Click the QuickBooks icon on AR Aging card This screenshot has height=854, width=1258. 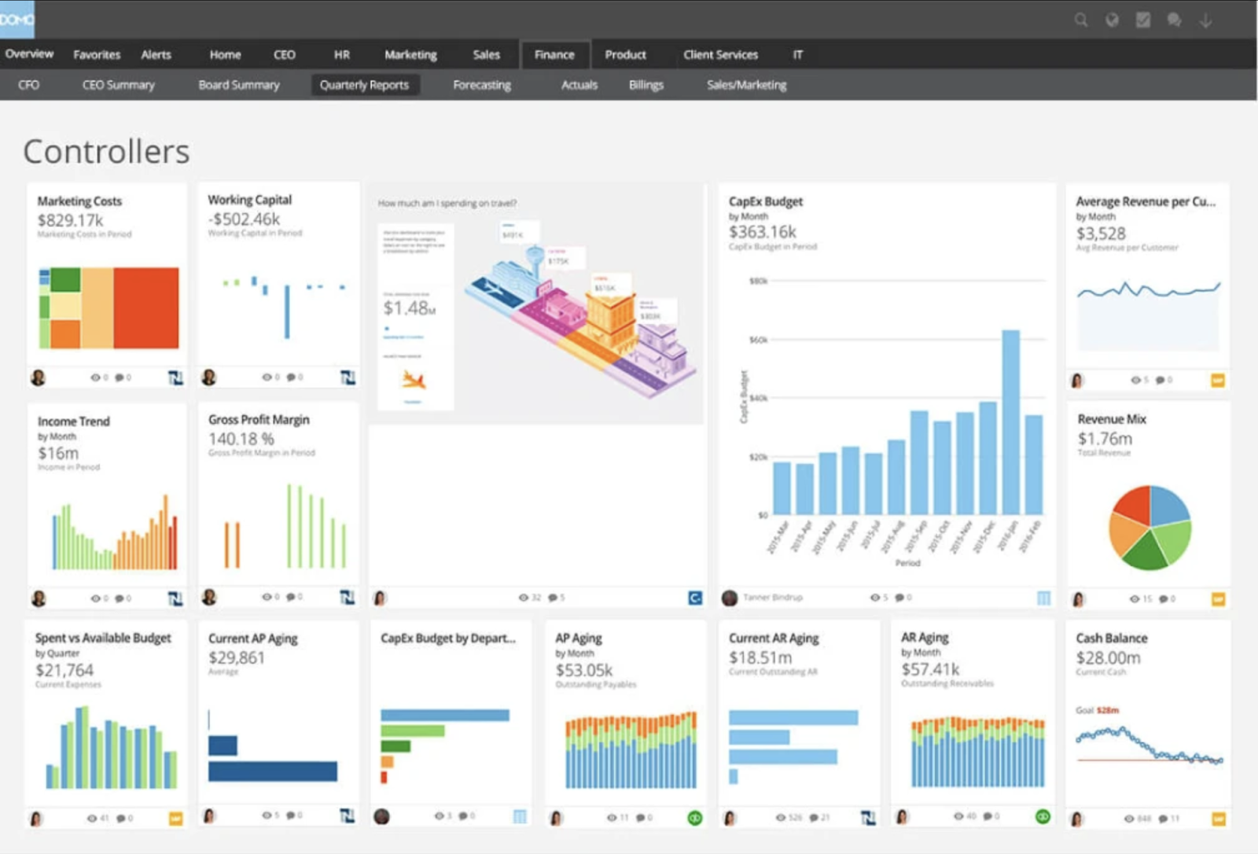1042,818
